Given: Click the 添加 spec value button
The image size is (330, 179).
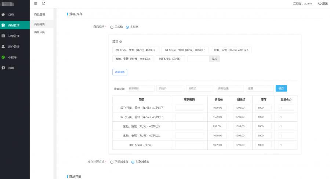Looking at the screenshot, I should pos(214,59).
